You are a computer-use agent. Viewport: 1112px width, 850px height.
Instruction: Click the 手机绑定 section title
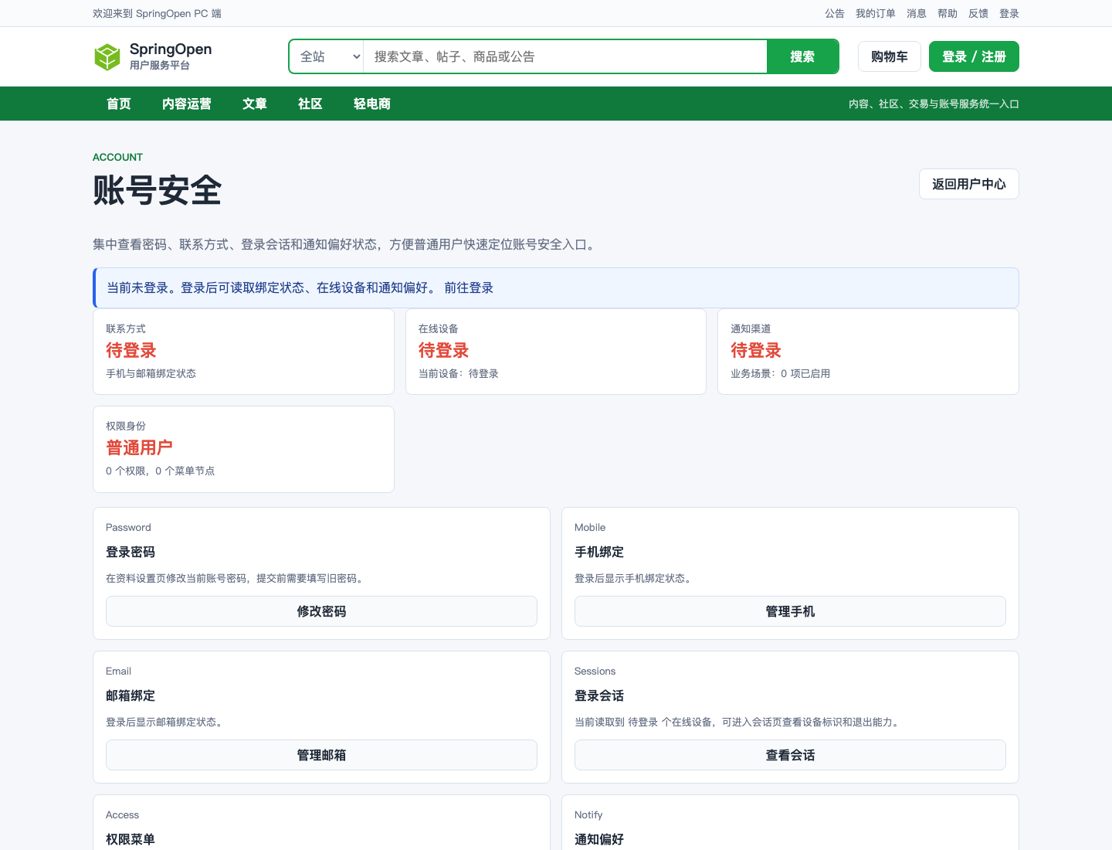click(599, 552)
